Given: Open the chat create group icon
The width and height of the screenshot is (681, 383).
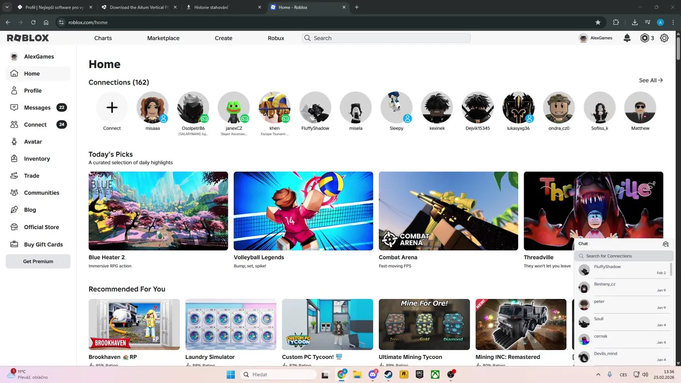Looking at the screenshot, I should (666, 244).
